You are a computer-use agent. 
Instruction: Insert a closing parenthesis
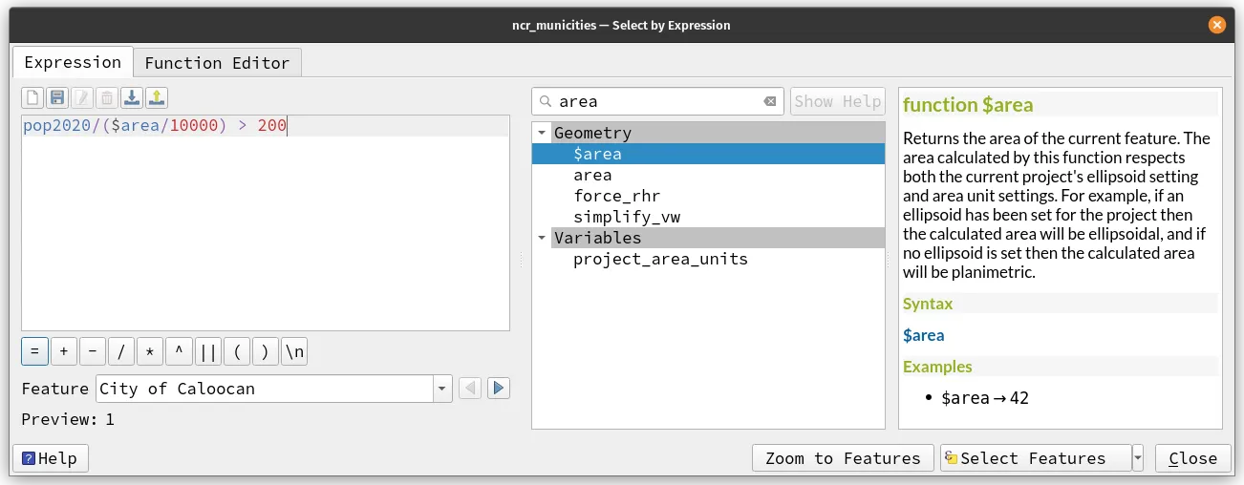point(265,351)
